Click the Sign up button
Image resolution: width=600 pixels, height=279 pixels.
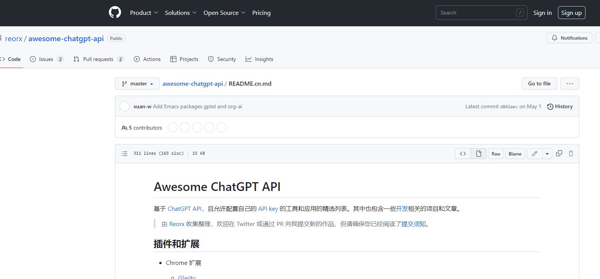pyautogui.click(x=571, y=13)
